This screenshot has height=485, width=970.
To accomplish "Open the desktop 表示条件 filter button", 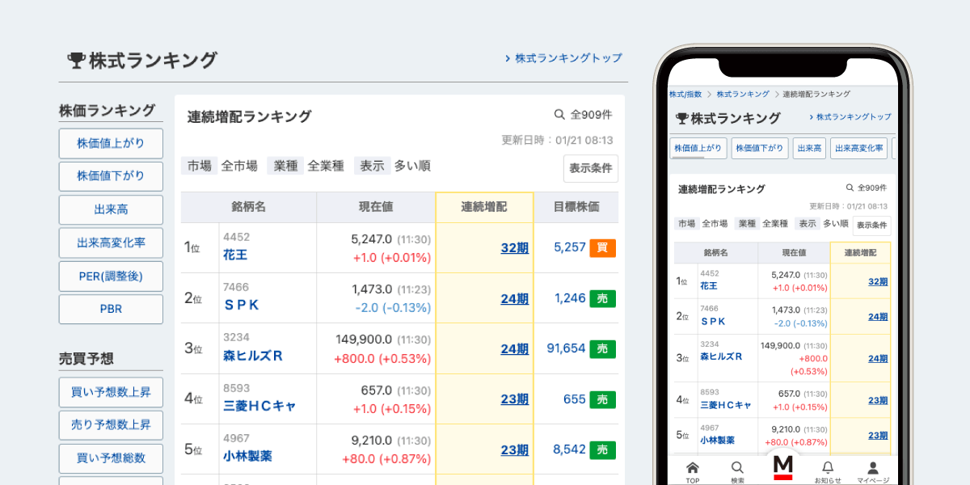I will 591,169.
